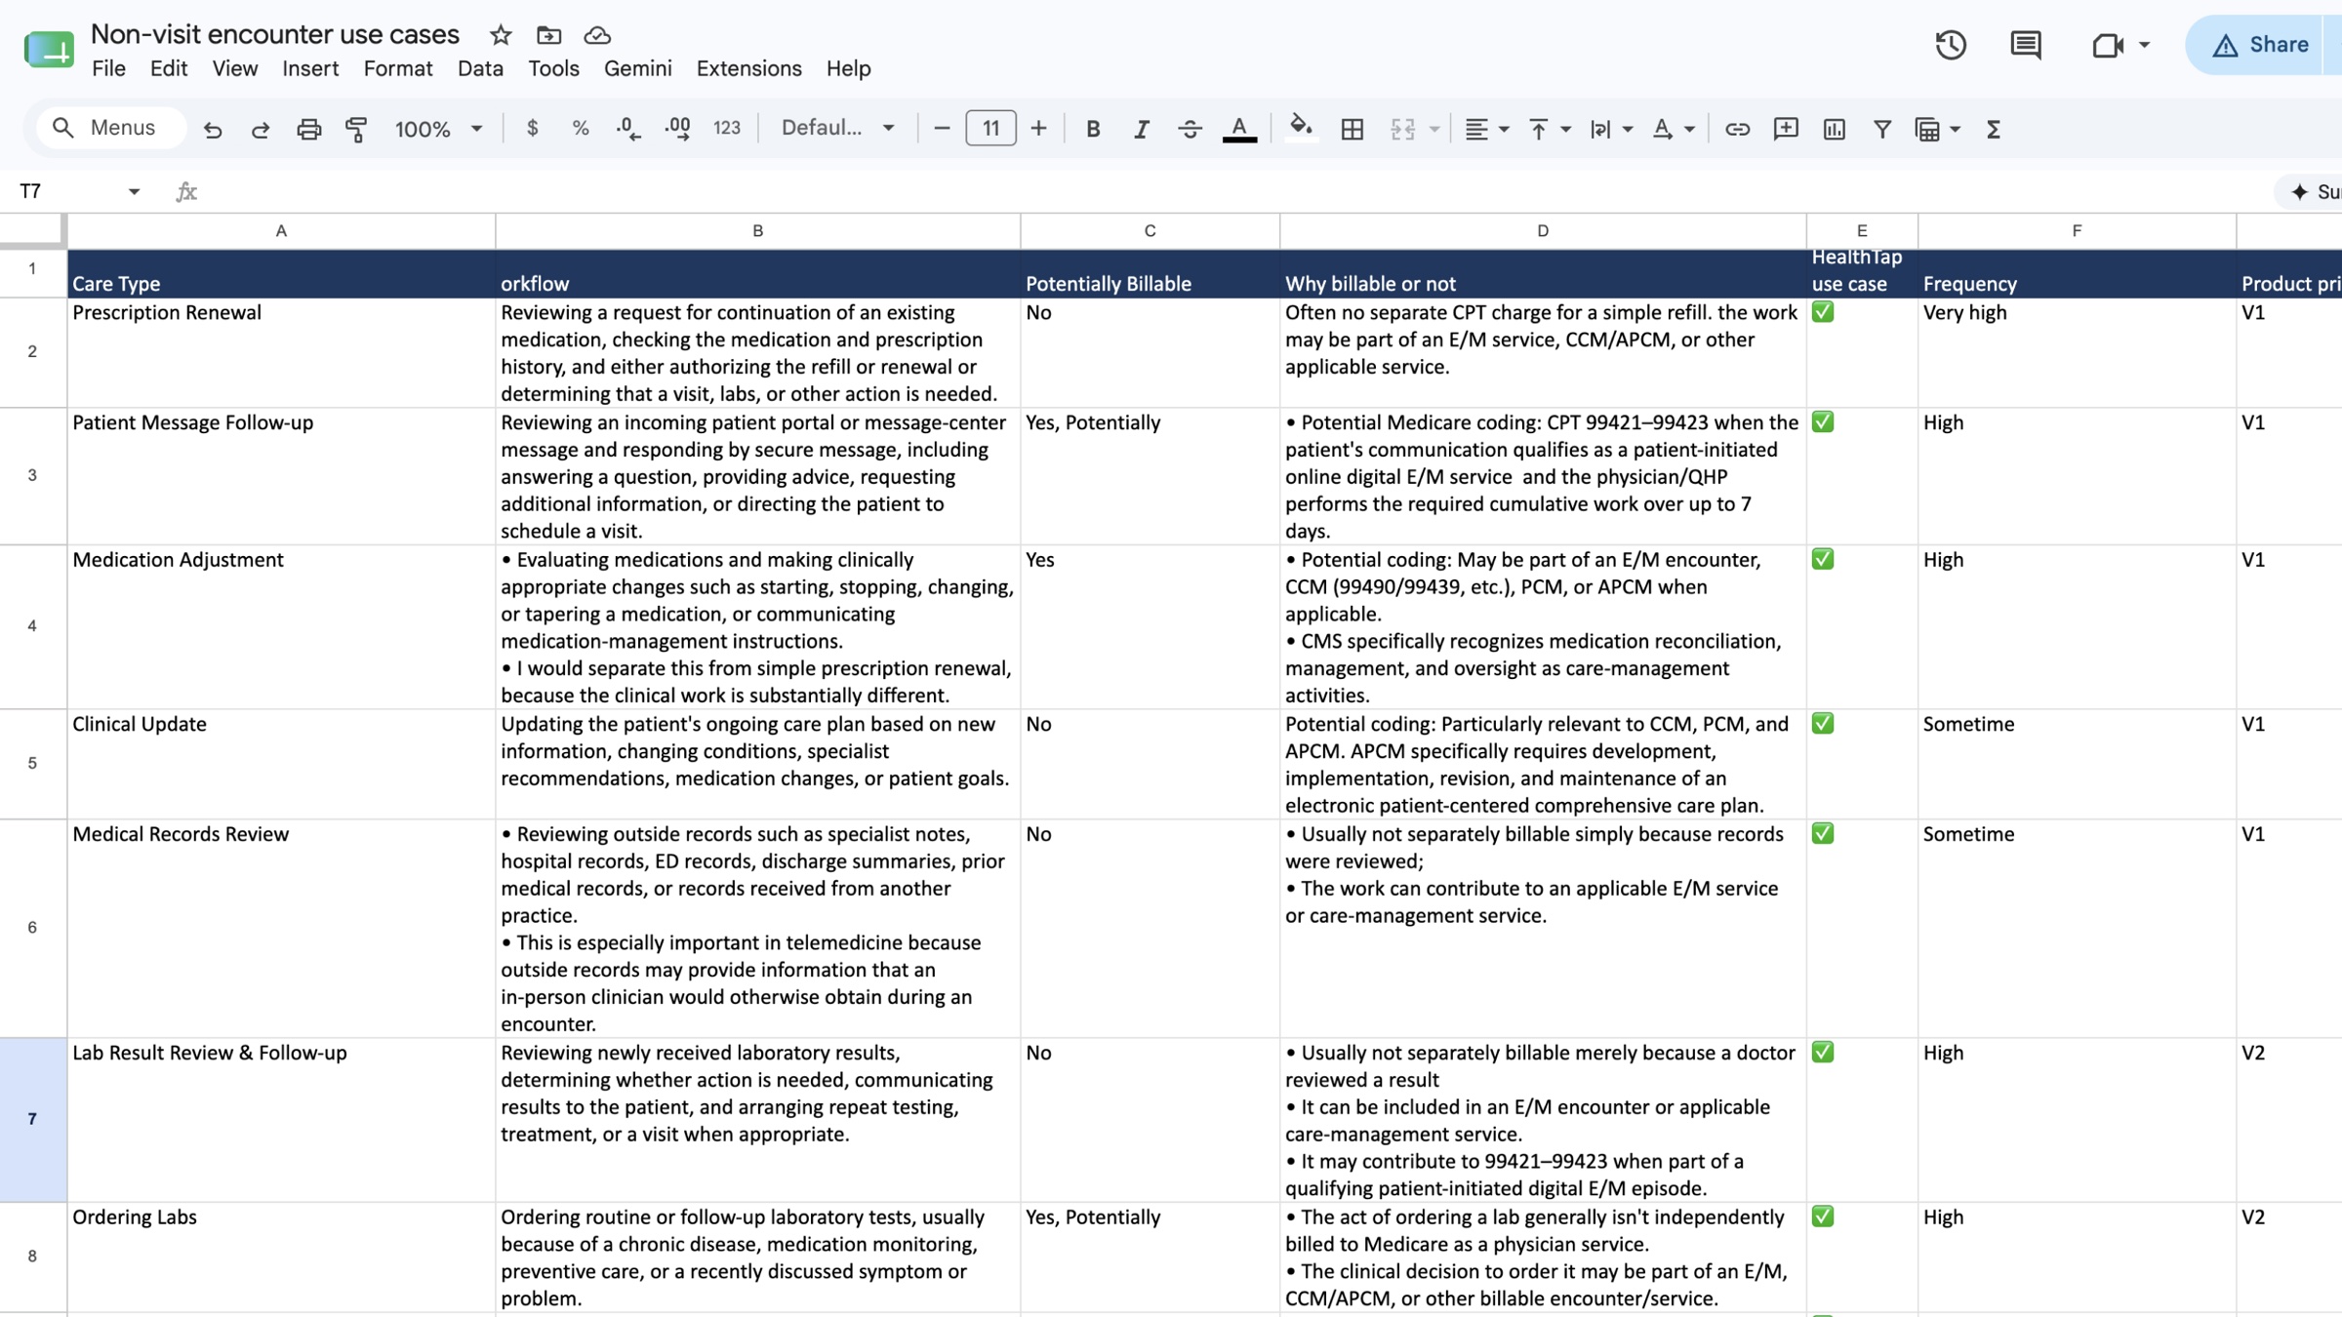
Task: Toggle checkbox in Prescription Renewal row
Action: [1823, 312]
